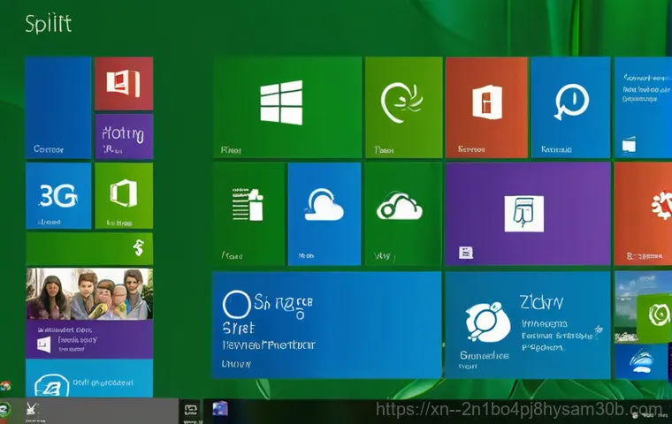
Task: Click the red tray icon at the taskbar's right end
Action: point(636,415)
